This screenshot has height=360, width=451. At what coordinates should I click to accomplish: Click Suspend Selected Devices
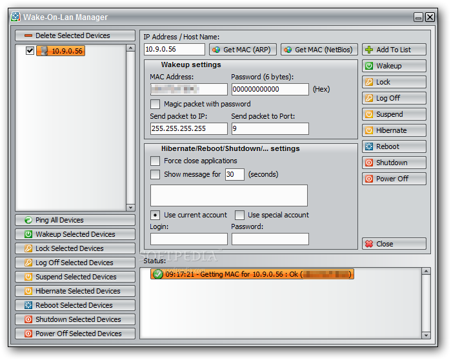pyautogui.click(x=75, y=277)
